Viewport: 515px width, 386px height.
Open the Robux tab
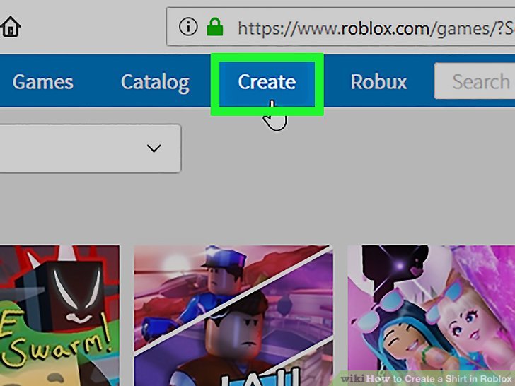point(378,81)
